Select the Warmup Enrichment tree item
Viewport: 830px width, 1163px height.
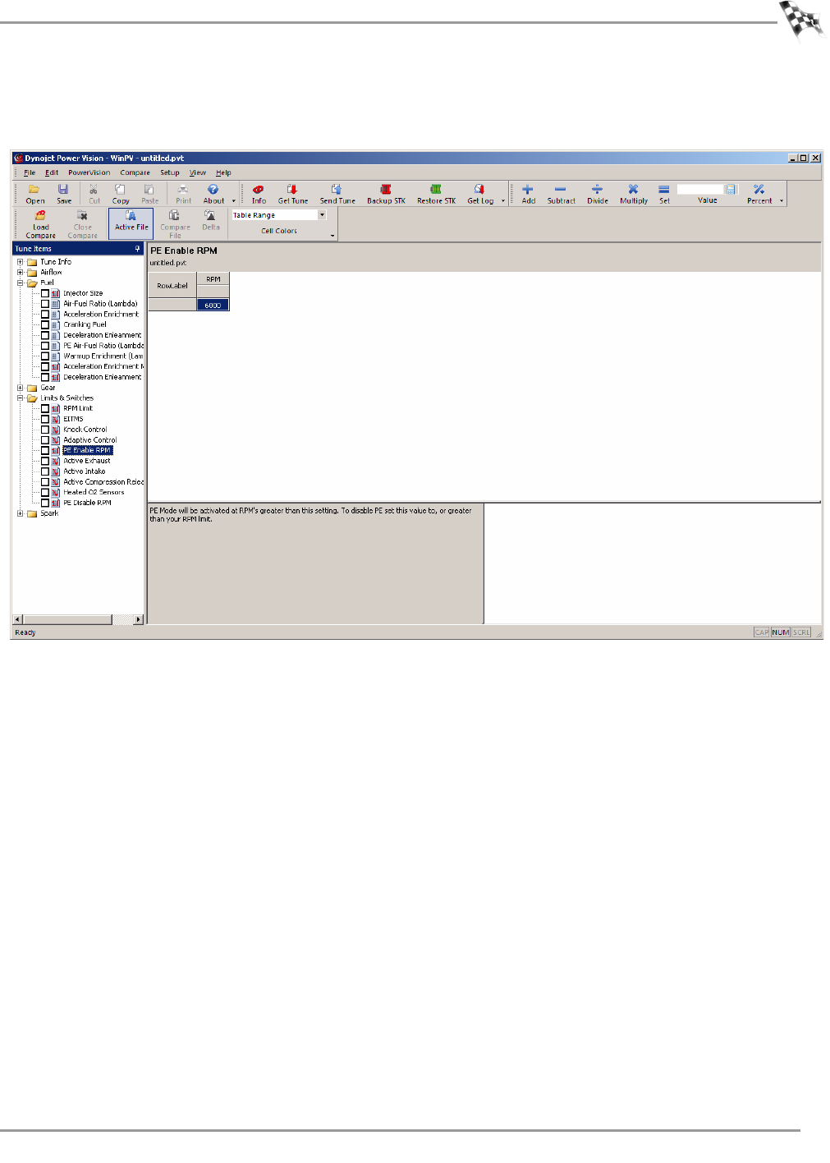(103, 356)
